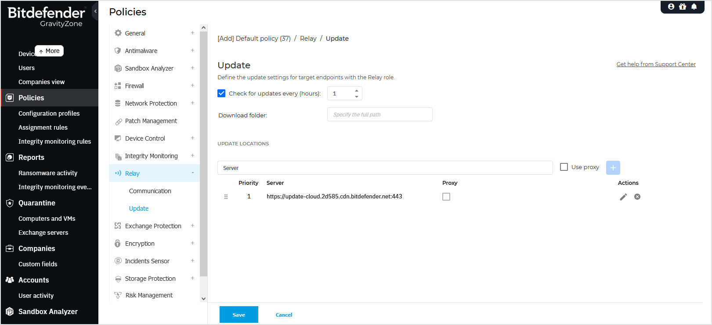
Task: Click the General gear icon in policy menu
Action: tap(118, 33)
